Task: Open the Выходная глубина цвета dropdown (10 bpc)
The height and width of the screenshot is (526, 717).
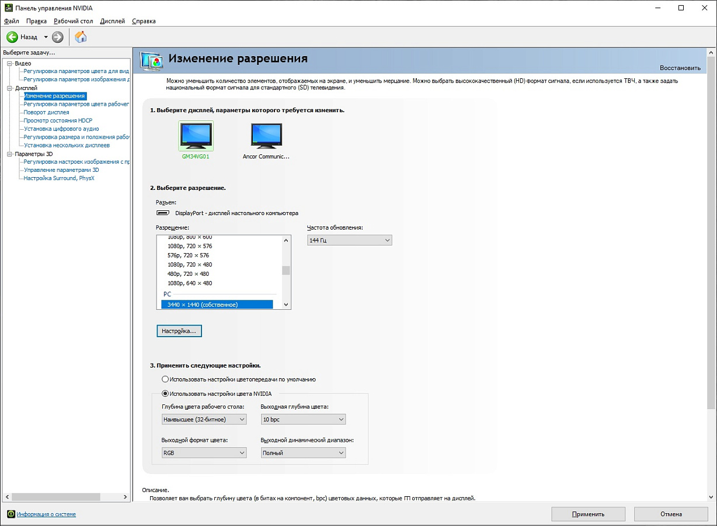Action: pyautogui.click(x=303, y=419)
